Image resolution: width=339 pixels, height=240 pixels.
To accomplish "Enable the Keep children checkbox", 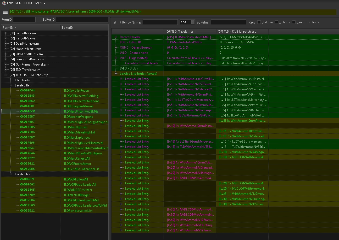I will [259, 22].
